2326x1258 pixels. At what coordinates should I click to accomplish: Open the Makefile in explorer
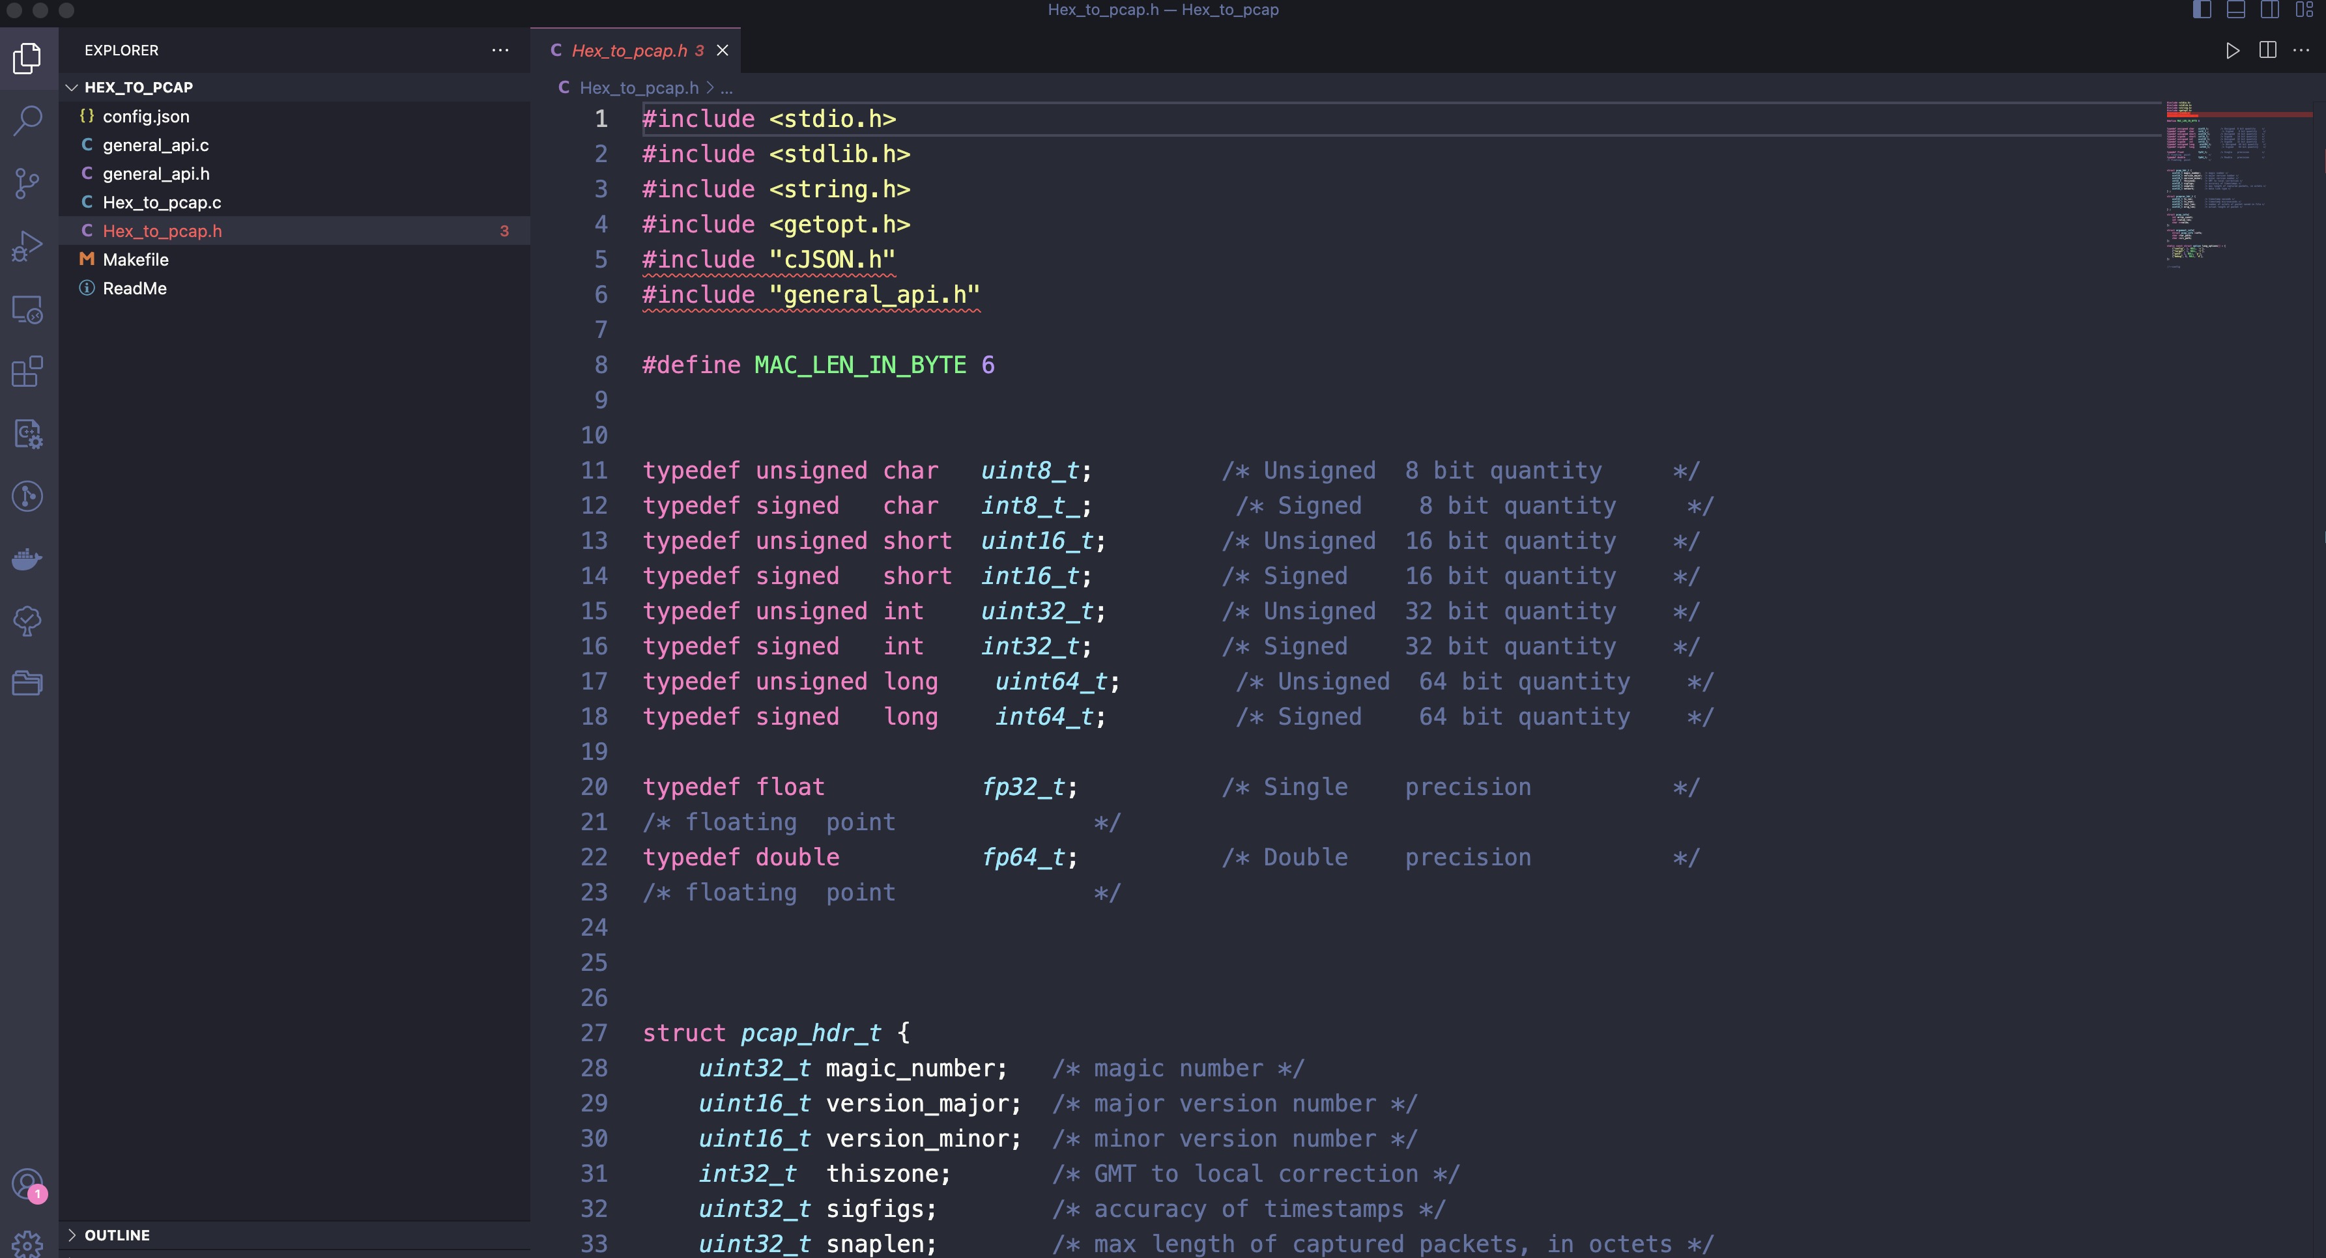coord(294,260)
